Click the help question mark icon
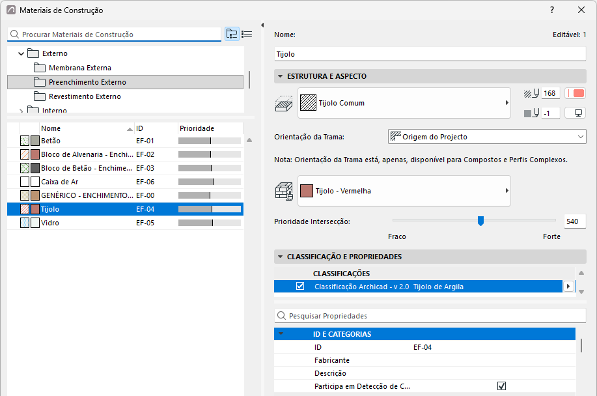Image resolution: width=597 pixels, height=396 pixels. (551, 10)
